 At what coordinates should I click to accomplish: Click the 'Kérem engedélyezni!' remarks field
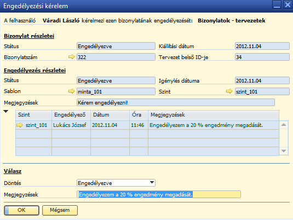[176, 102]
